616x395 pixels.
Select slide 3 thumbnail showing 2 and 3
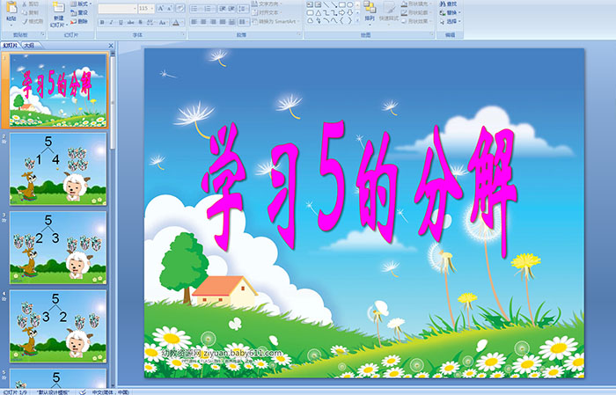[x=58, y=247]
